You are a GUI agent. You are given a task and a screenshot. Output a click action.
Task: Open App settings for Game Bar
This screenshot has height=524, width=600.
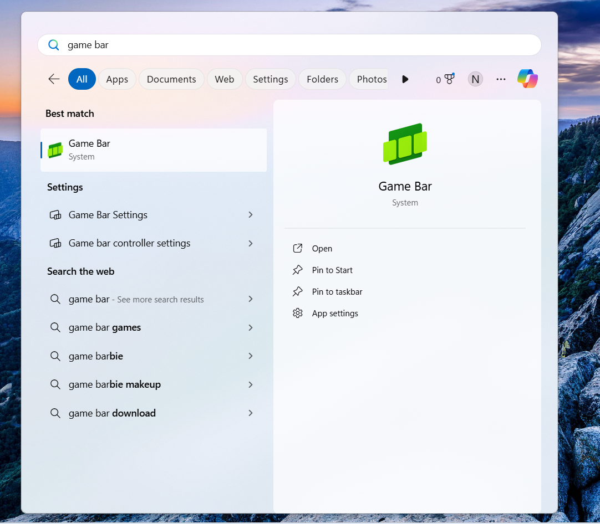click(x=334, y=314)
